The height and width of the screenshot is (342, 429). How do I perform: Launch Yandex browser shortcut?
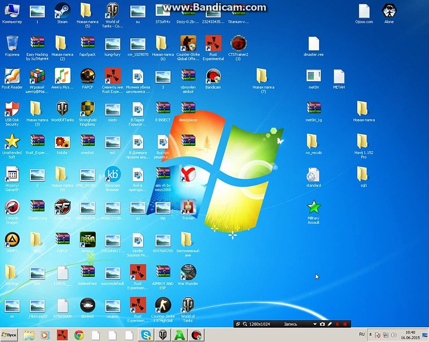coord(188,177)
